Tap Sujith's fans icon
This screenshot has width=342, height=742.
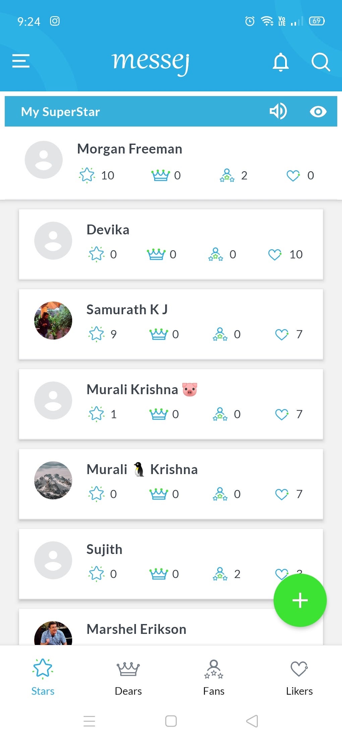tap(220, 574)
